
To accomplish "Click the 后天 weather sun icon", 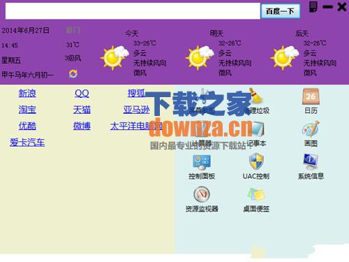I will 284,57.
